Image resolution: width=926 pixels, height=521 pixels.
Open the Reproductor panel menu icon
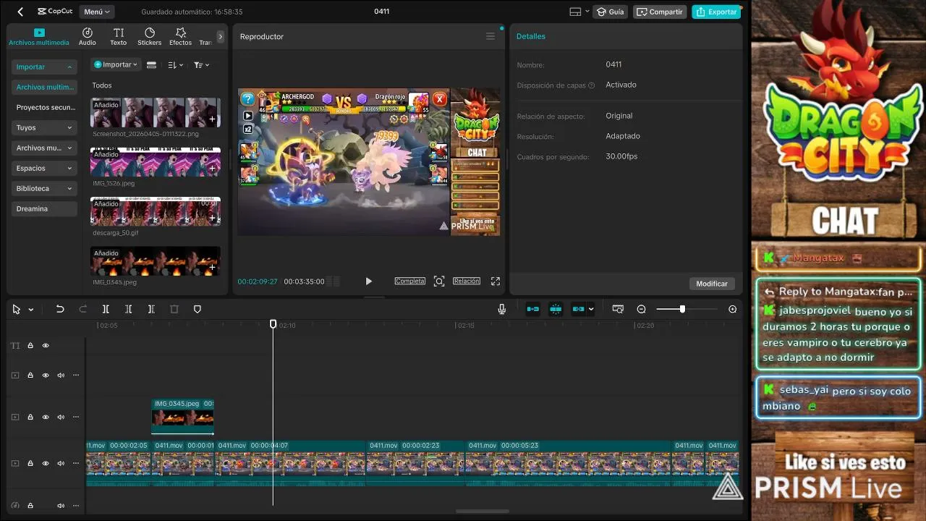point(490,36)
